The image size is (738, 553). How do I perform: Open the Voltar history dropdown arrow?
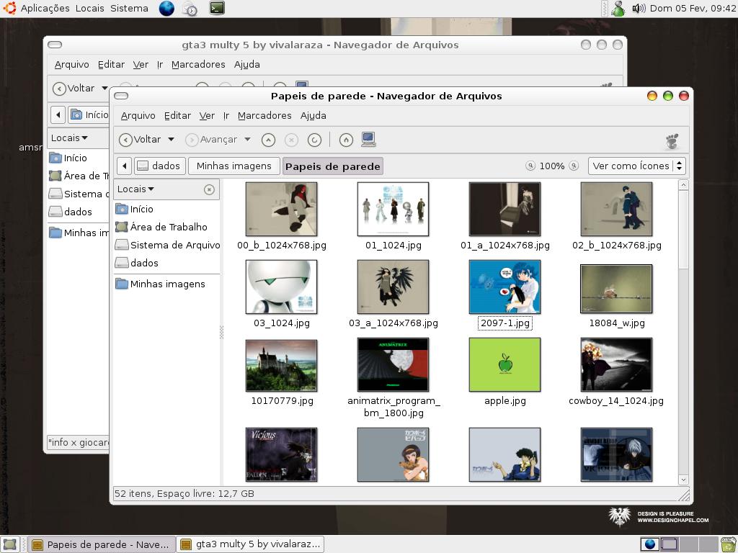tap(172, 139)
